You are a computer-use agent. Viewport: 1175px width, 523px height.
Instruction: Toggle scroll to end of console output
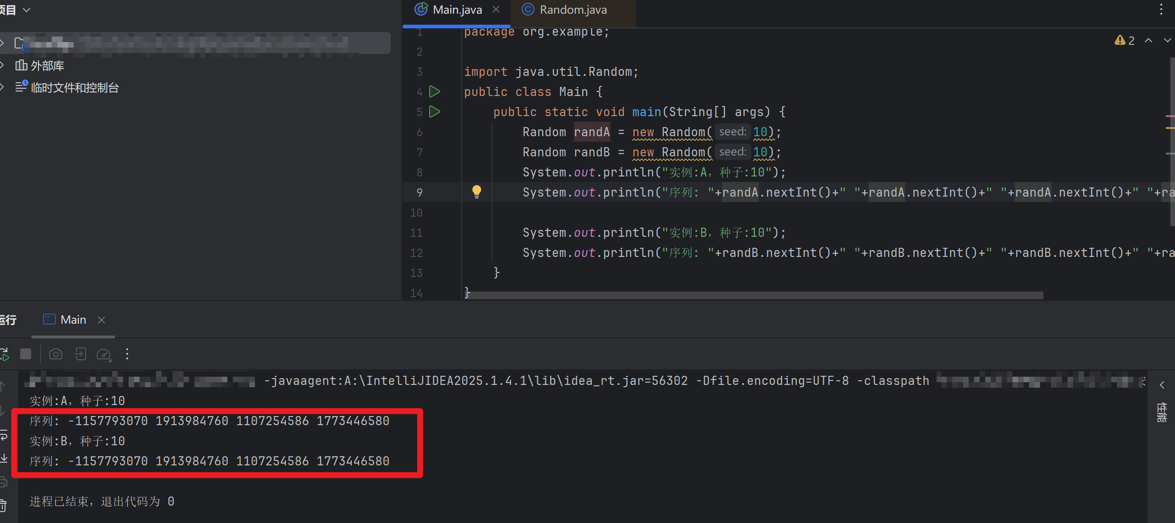pyautogui.click(x=4, y=458)
